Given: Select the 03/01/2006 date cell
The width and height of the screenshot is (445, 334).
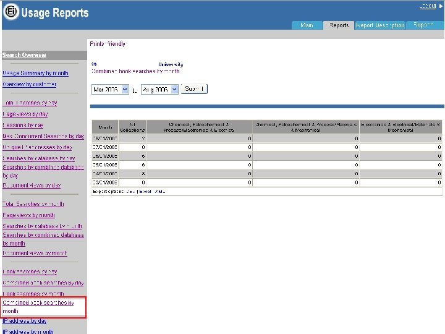Looking at the screenshot, I should (105, 182).
